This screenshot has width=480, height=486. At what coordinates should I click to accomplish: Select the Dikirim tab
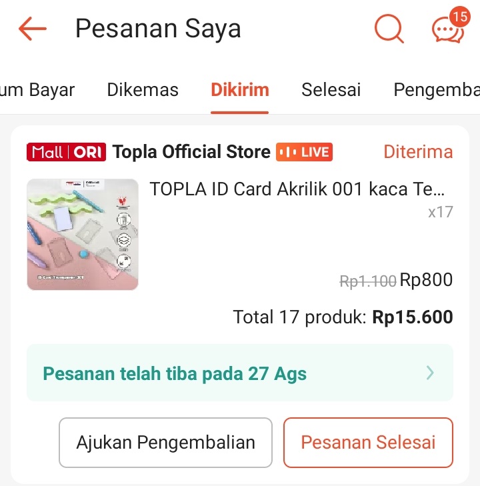[240, 90]
